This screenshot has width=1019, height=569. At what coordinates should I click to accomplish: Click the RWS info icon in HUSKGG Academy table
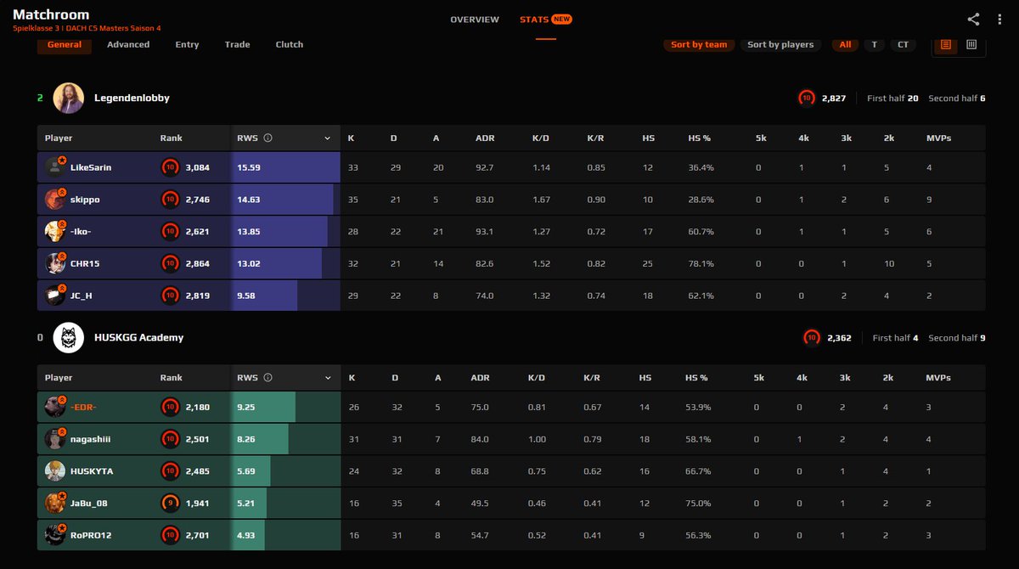(267, 378)
